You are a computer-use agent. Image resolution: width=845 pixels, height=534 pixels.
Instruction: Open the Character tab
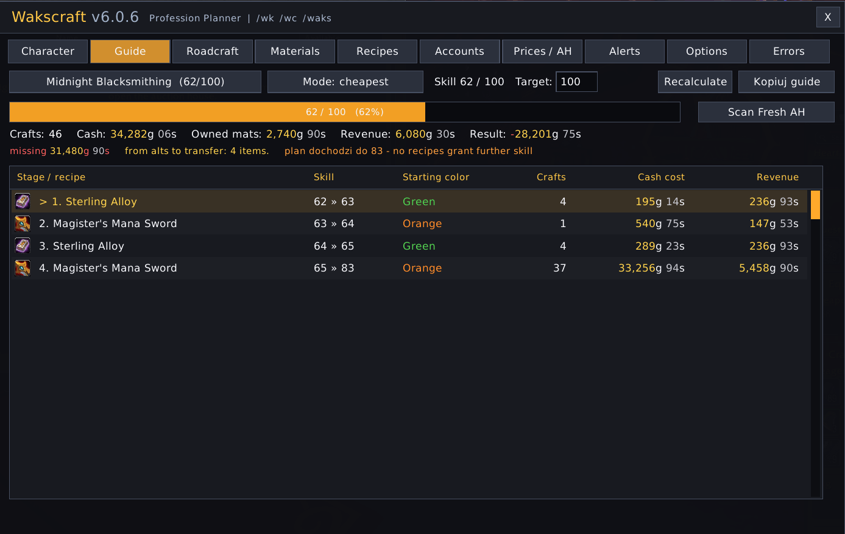click(x=48, y=51)
